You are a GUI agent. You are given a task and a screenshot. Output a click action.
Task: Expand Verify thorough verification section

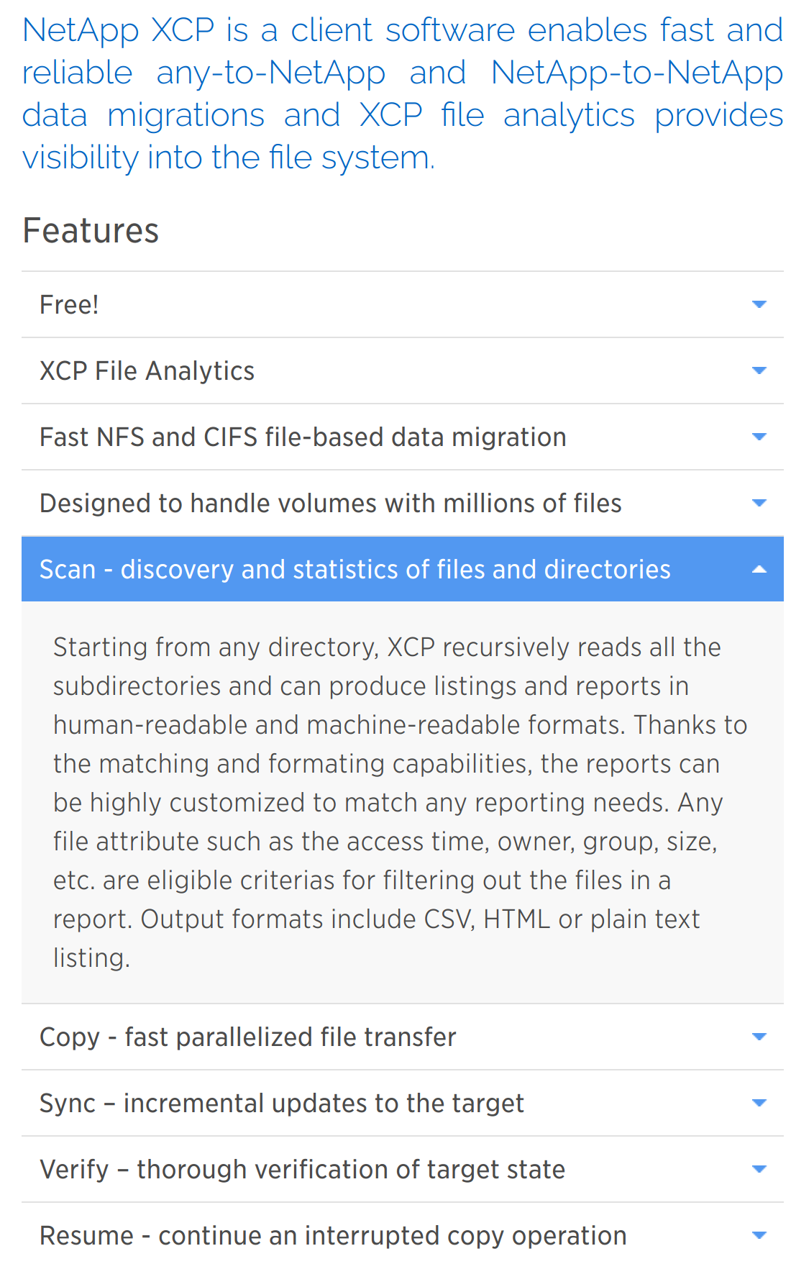pyautogui.click(x=302, y=1169)
